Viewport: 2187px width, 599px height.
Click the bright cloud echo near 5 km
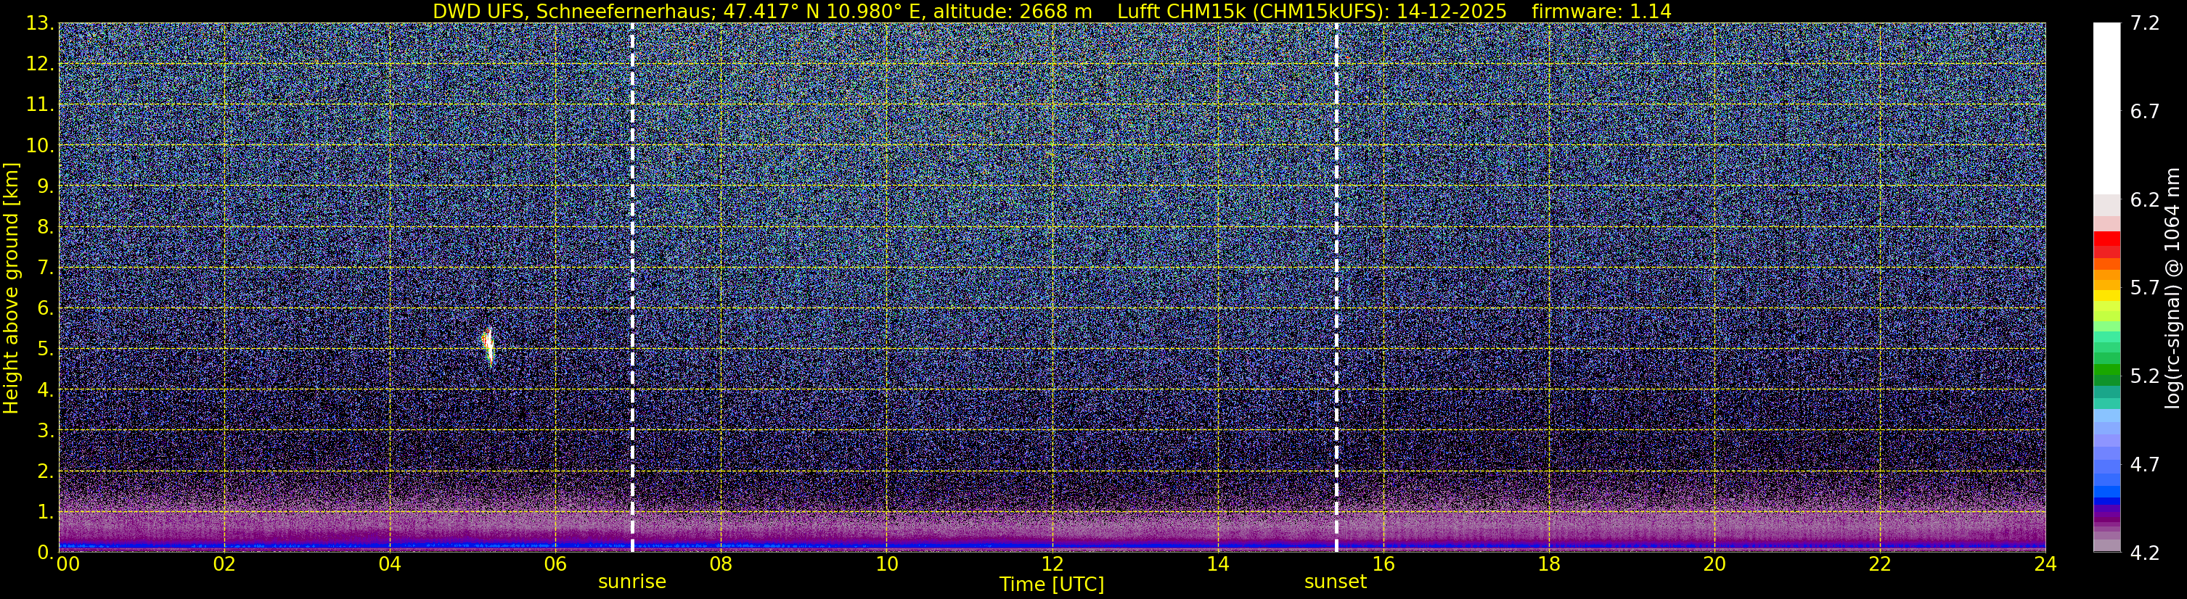(487, 346)
